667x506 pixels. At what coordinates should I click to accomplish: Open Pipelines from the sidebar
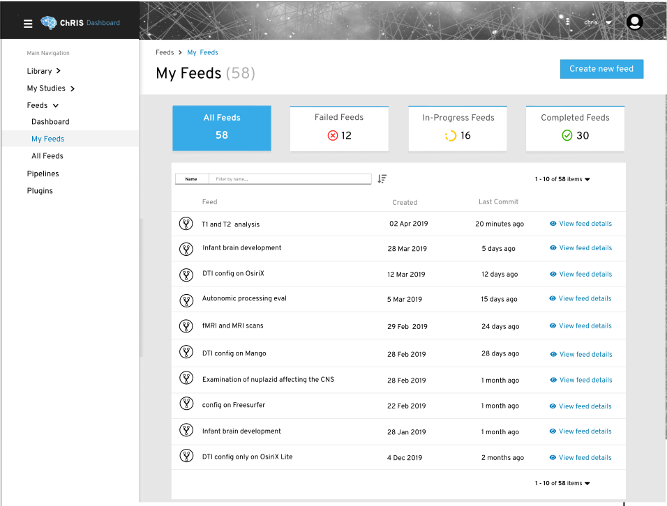(x=44, y=174)
